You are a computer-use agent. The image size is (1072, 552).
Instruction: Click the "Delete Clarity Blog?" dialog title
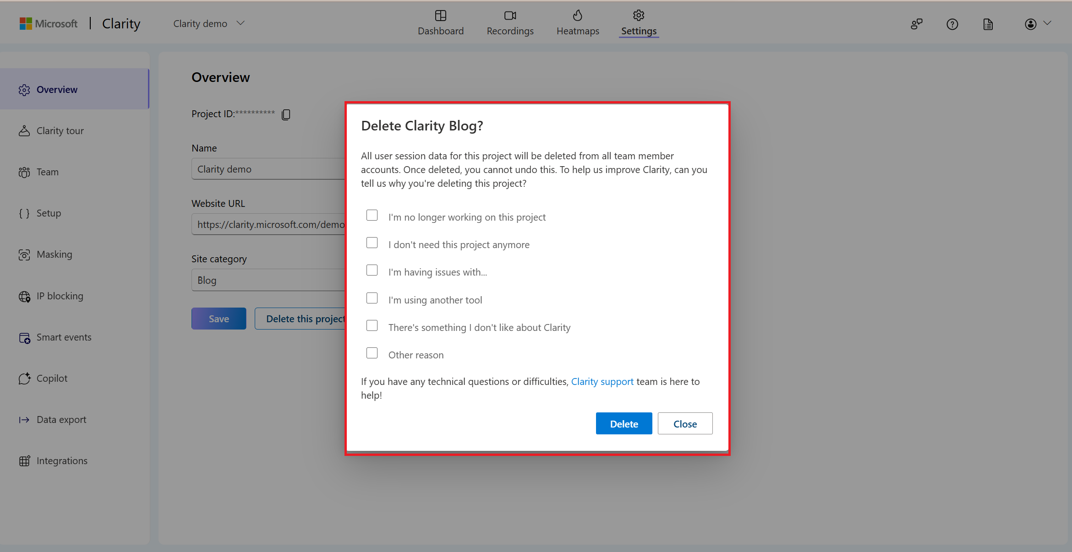pos(422,126)
